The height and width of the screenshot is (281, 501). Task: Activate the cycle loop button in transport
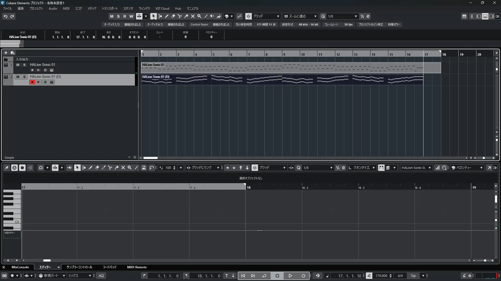(x=264, y=276)
